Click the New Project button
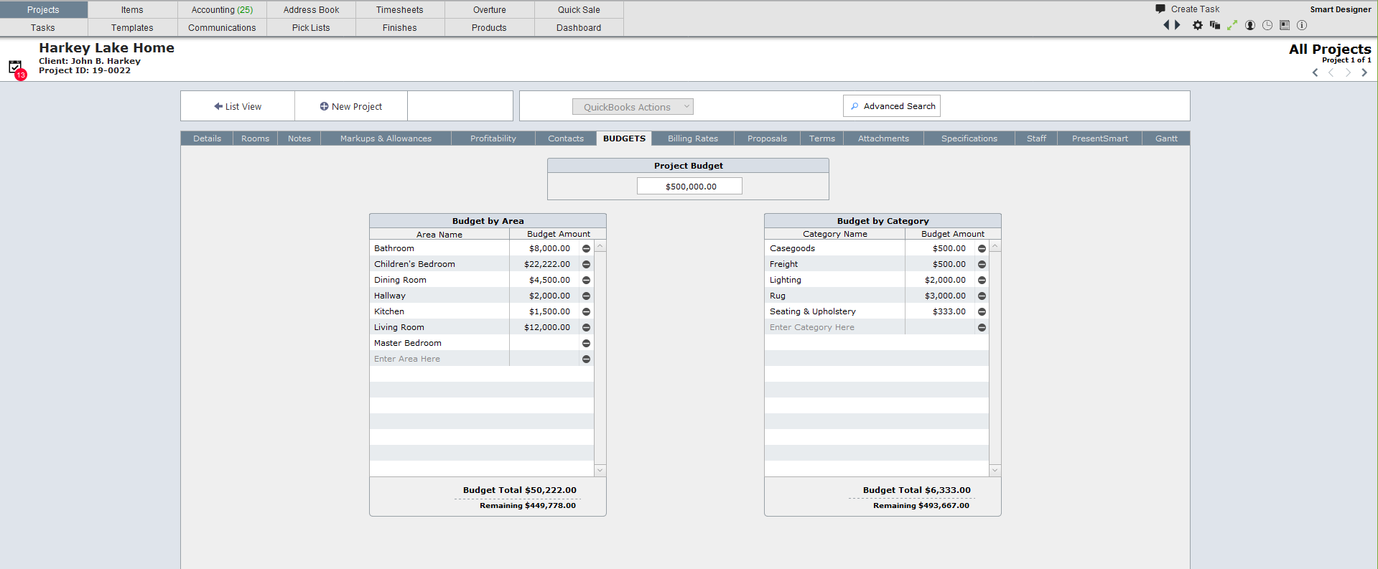The height and width of the screenshot is (569, 1378). [351, 106]
